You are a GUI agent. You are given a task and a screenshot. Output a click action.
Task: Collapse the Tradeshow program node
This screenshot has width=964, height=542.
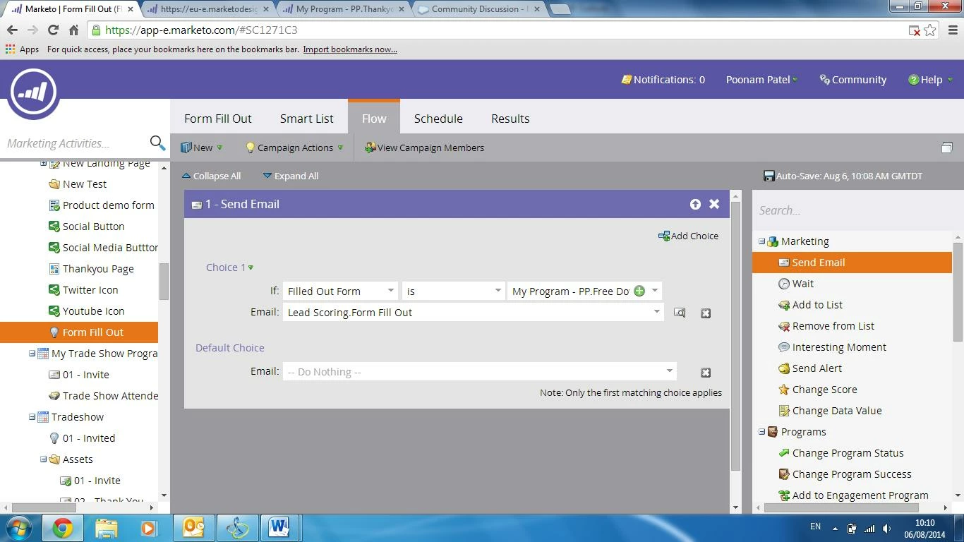(32, 417)
